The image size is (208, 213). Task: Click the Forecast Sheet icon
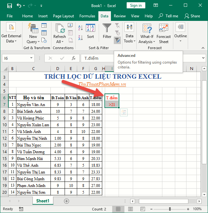(164, 28)
